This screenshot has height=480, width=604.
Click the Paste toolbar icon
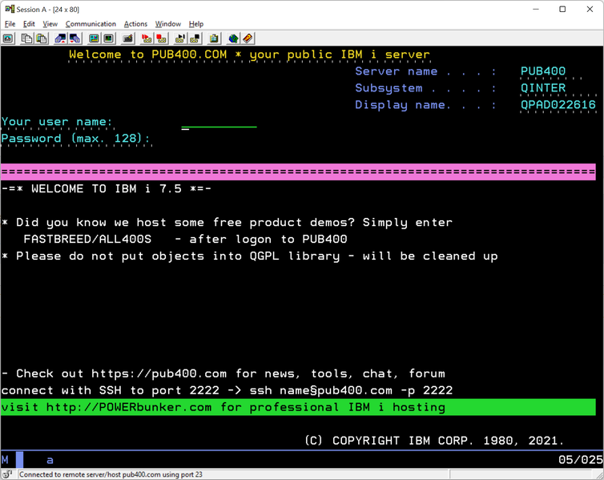click(42, 38)
